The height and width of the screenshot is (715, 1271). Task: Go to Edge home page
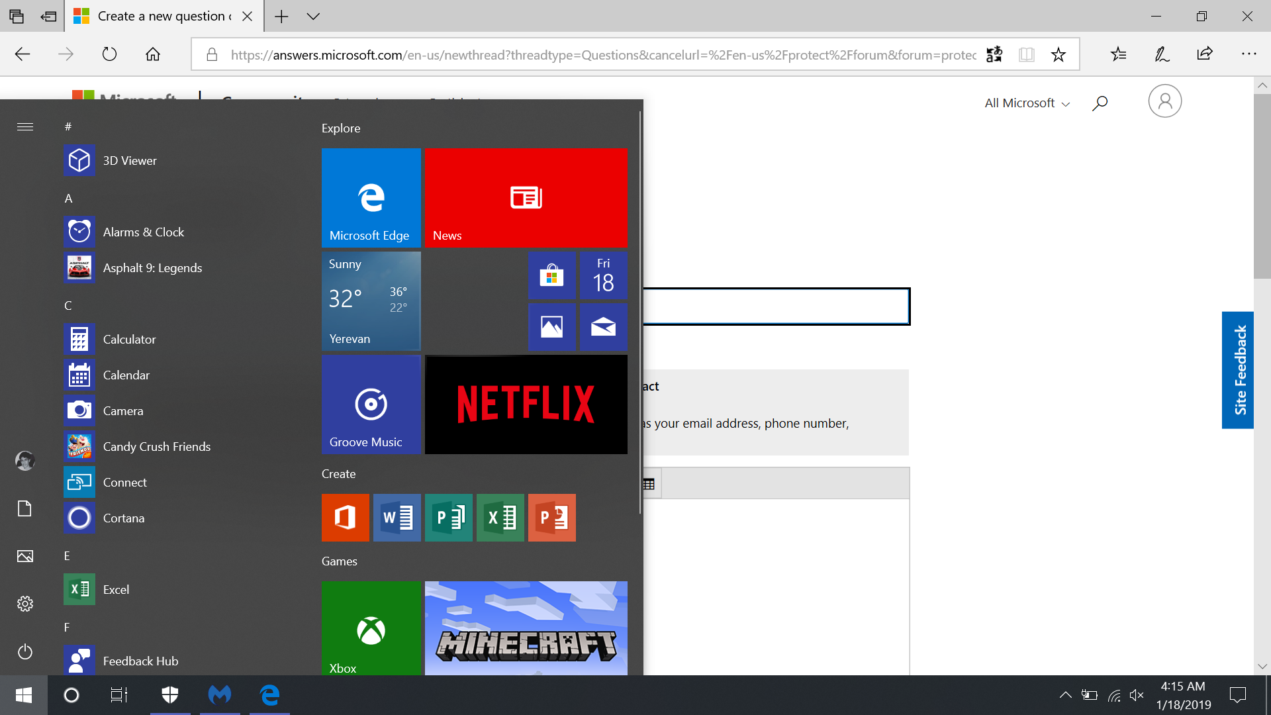point(153,54)
